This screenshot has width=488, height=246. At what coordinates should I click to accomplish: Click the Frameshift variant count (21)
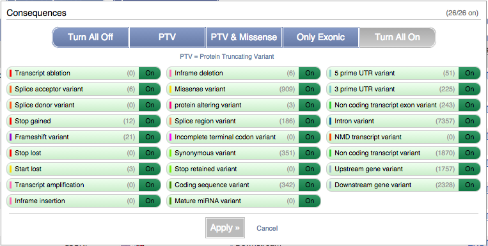click(129, 137)
